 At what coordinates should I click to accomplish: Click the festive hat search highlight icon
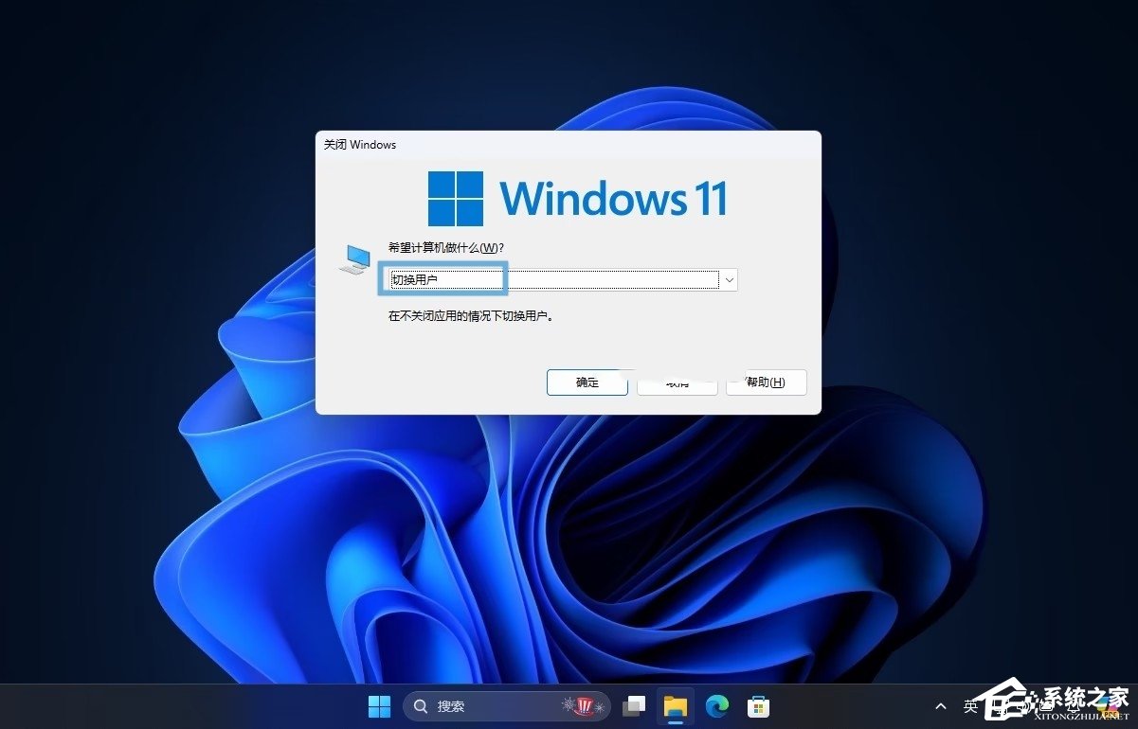[584, 706]
